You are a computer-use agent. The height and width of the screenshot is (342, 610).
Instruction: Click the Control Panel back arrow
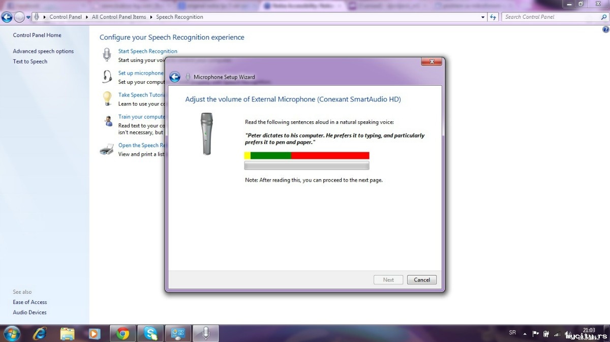[7, 17]
